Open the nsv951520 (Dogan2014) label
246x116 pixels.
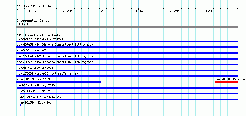[37, 102]
